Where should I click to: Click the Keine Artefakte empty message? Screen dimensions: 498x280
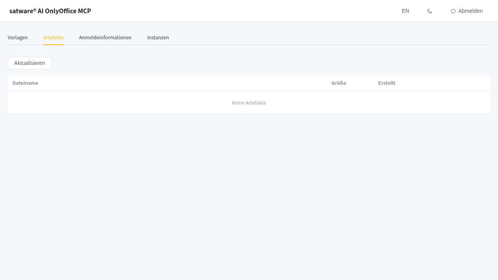tap(249, 103)
